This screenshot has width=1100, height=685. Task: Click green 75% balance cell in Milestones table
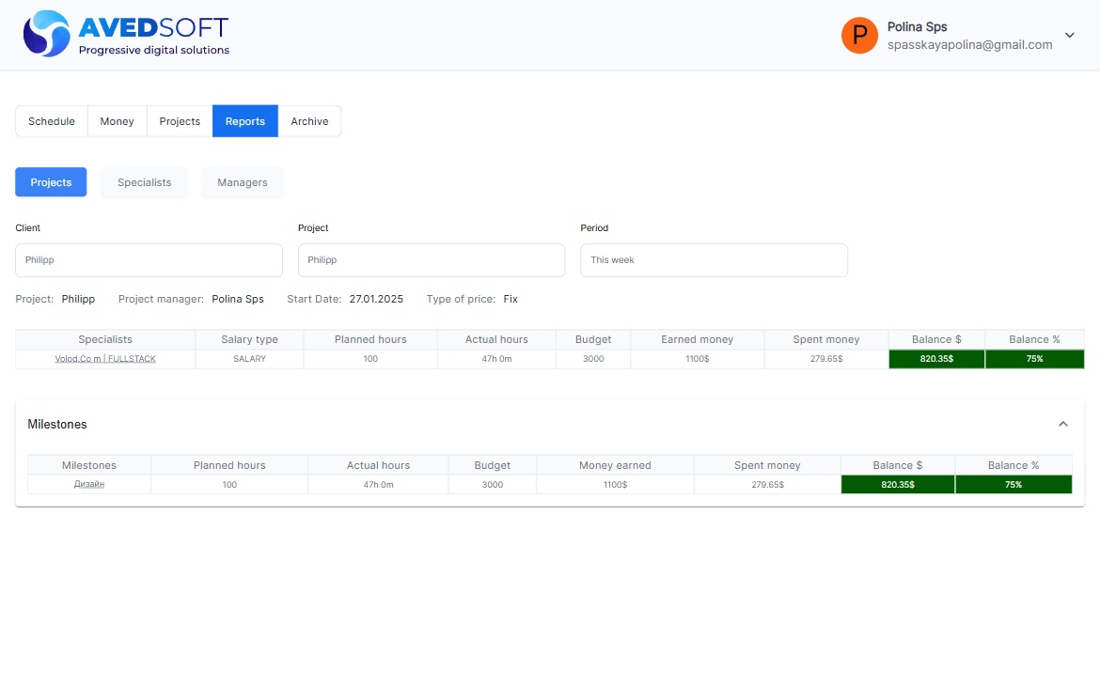tap(1014, 484)
